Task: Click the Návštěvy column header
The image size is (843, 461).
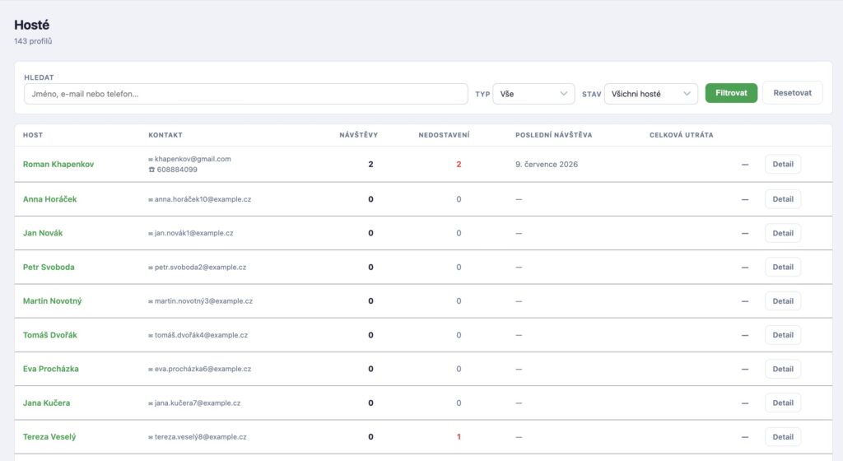Action: click(x=359, y=135)
